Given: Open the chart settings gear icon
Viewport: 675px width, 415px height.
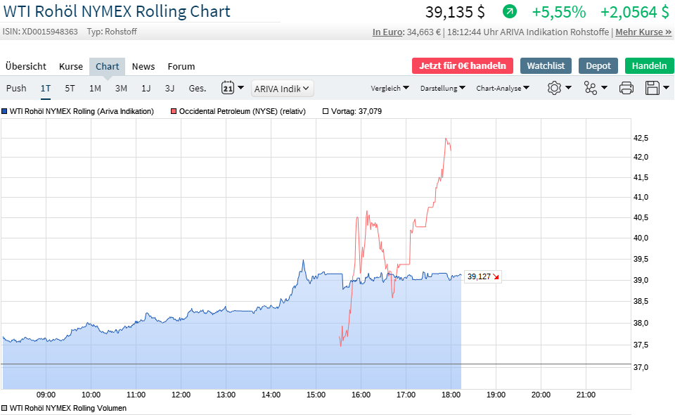Looking at the screenshot, I should [555, 88].
